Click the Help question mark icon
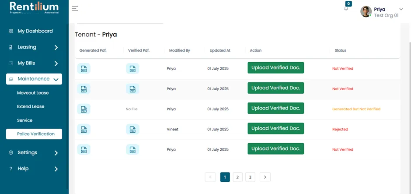The image size is (411, 194). [11, 169]
